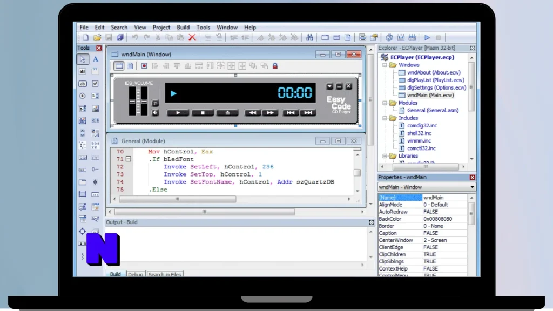
Task: Close the Output - Build panel
Action: click(x=372, y=222)
